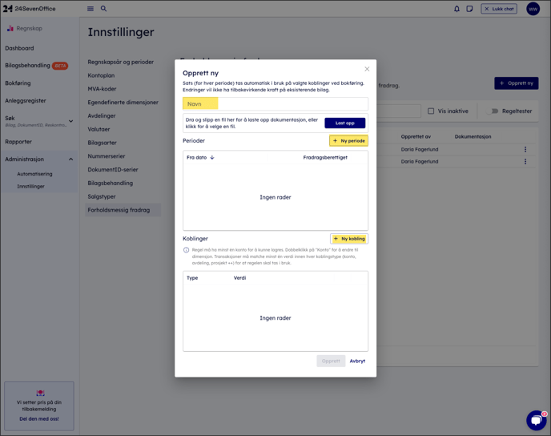The width and height of the screenshot is (551, 436).
Task: Select MVA-koder in settings menu
Action: click(x=102, y=89)
